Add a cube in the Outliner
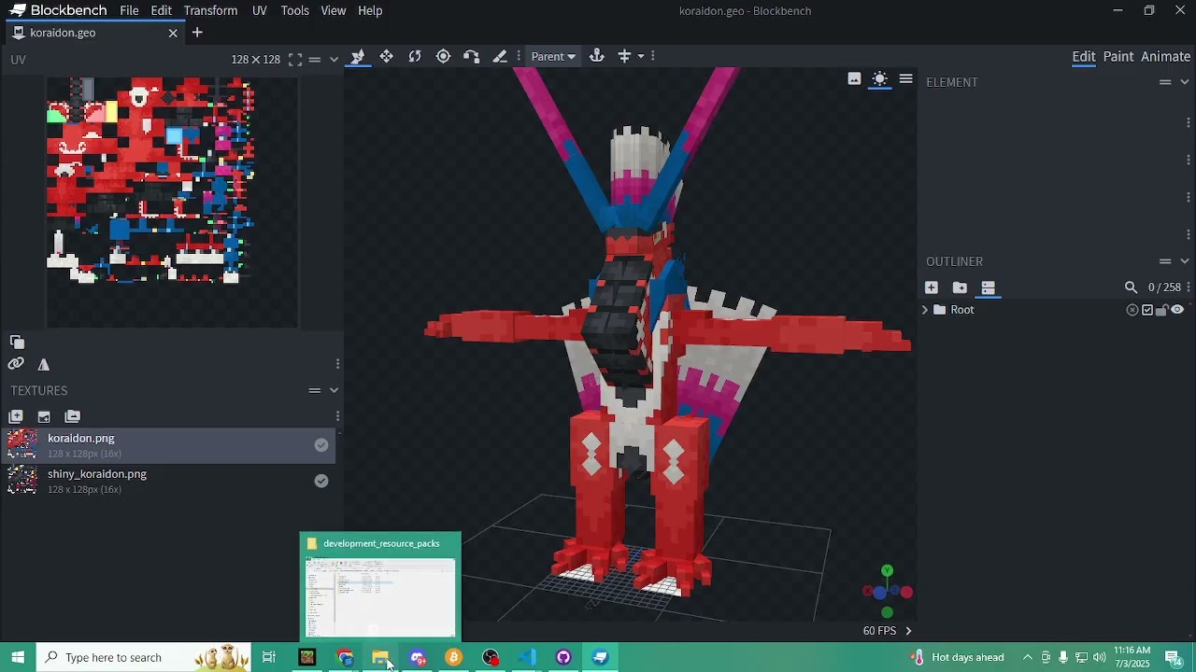Image resolution: width=1196 pixels, height=672 pixels. point(932,287)
